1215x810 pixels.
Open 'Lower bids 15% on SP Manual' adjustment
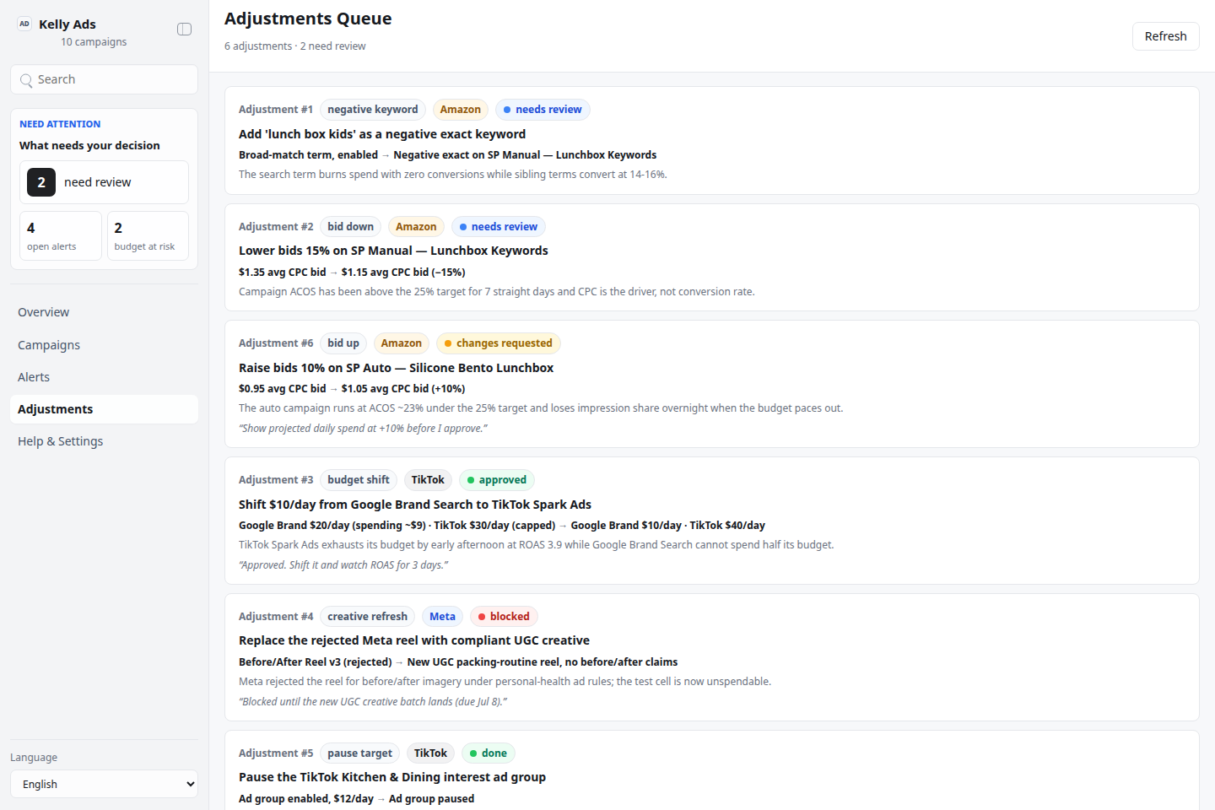(393, 251)
